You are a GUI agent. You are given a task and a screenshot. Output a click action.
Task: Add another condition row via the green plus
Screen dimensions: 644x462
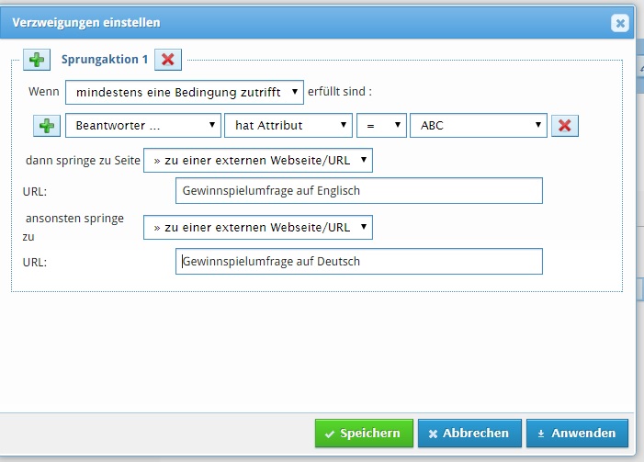click(47, 125)
